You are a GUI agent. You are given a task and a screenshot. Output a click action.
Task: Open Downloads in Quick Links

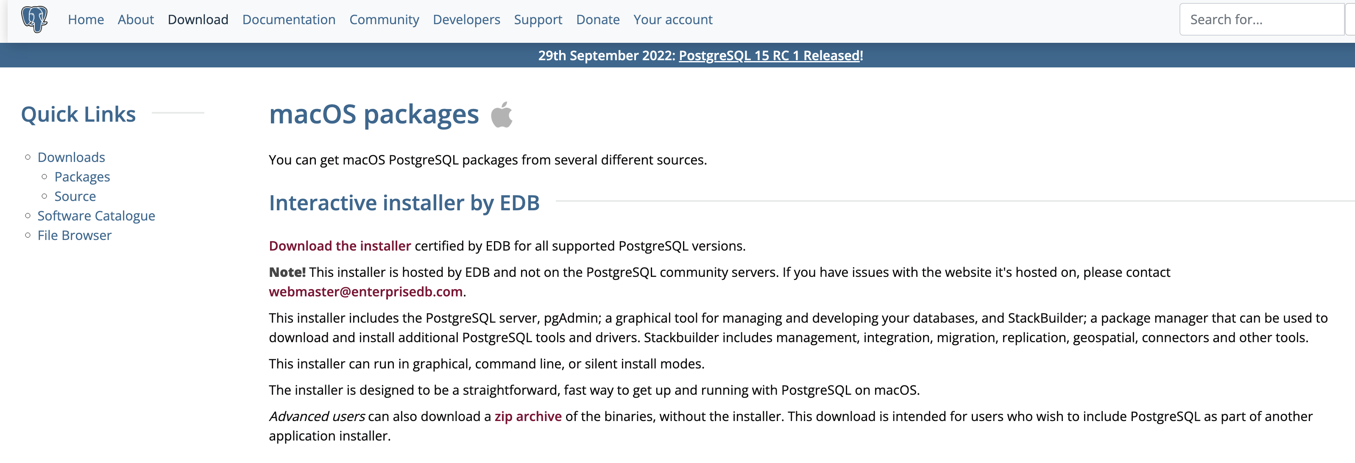(71, 157)
